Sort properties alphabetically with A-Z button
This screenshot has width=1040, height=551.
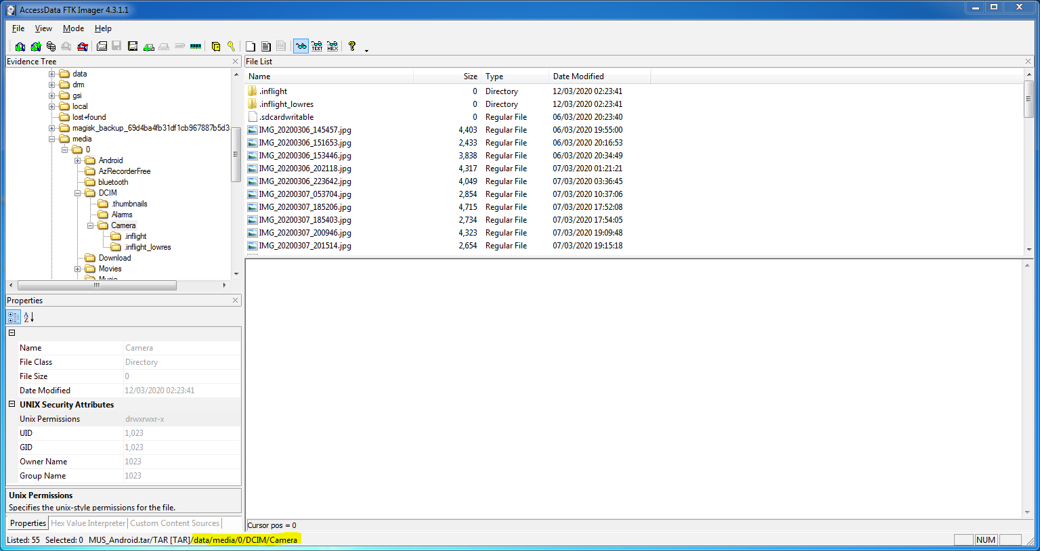point(28,317)
